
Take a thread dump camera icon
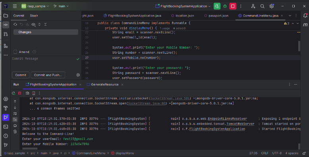tap(27, 93)
